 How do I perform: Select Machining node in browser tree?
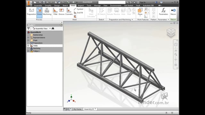pos(37,48)
